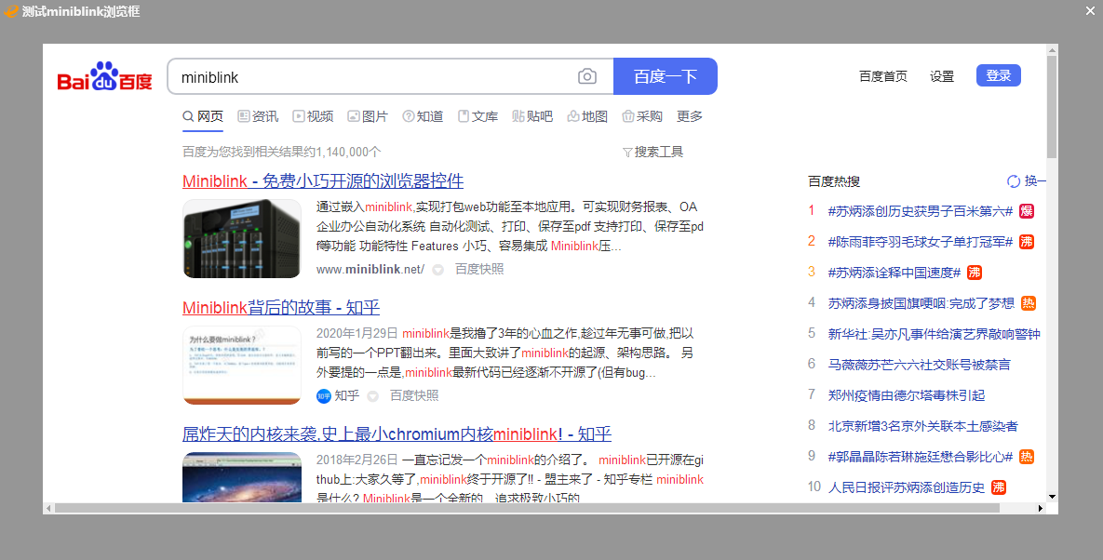Open 设置 menu

[942, 76]
